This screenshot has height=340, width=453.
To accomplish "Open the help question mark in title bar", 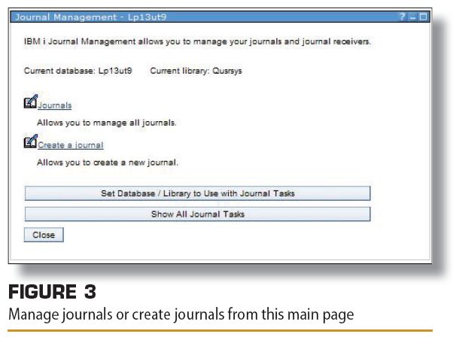I will coord(402,17).
